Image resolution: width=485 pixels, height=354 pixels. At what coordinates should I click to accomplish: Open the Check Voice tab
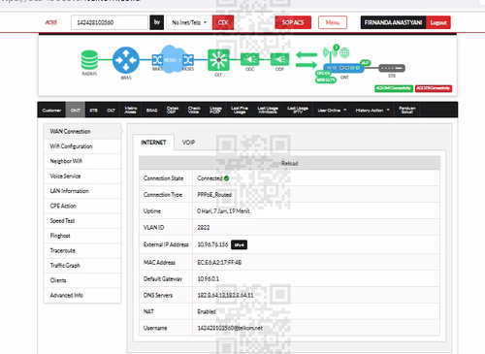194,111
